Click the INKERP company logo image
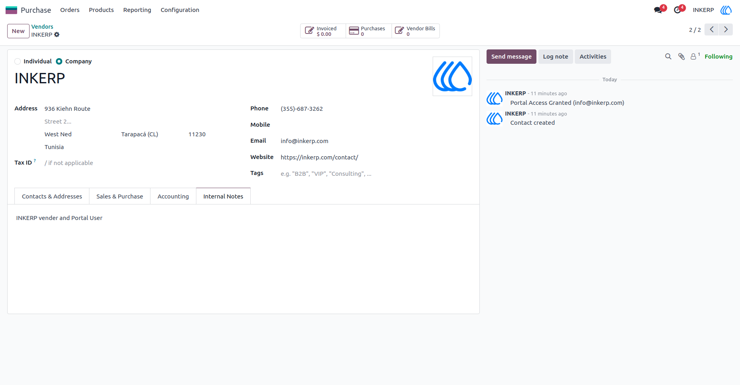 [452, 76]
